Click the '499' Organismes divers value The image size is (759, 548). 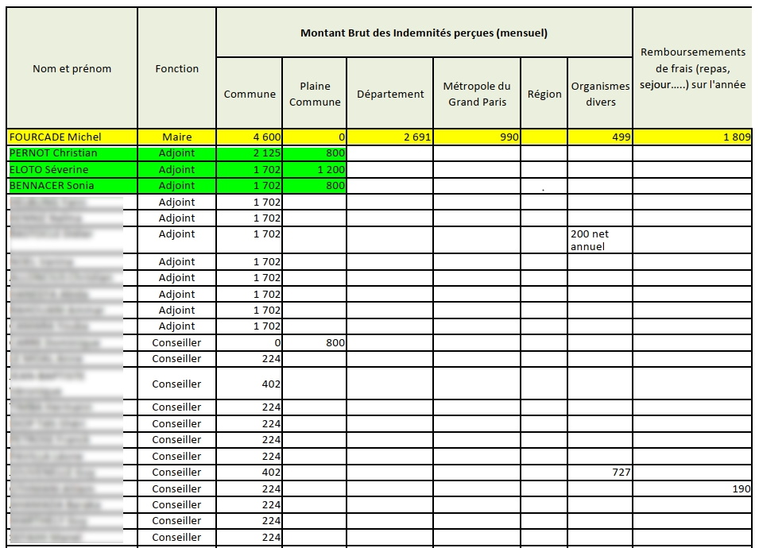click(600, 137)
